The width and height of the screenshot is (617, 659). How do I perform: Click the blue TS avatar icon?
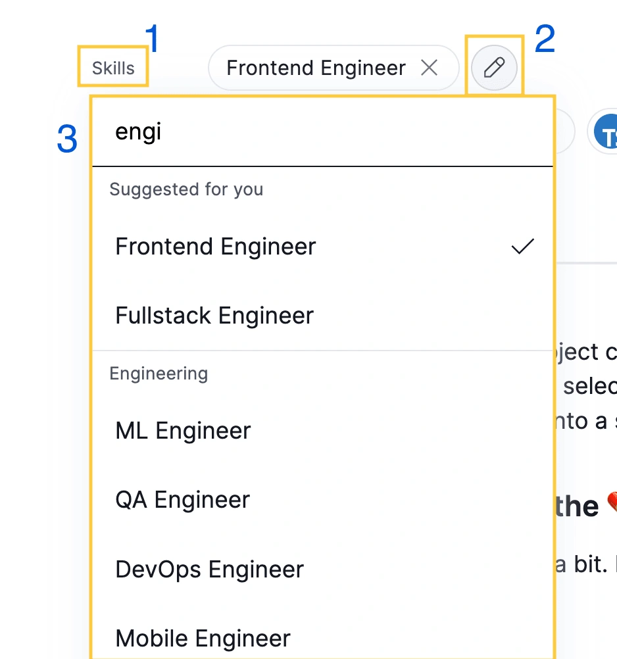(x=606, y=131)
